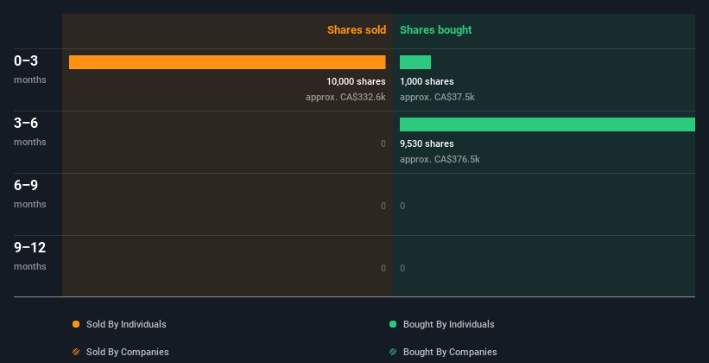This screenshot has width=709, height=363.
Task: Select the Shares sold column header
Action: coord(357,30)
